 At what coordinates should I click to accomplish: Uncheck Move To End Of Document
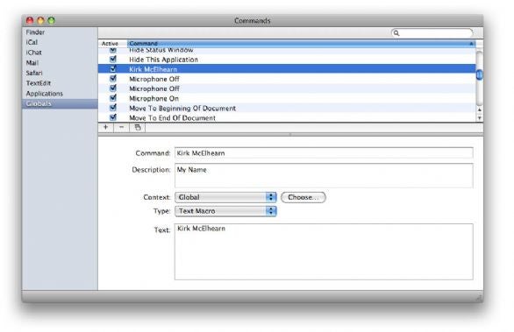point(113,117)
